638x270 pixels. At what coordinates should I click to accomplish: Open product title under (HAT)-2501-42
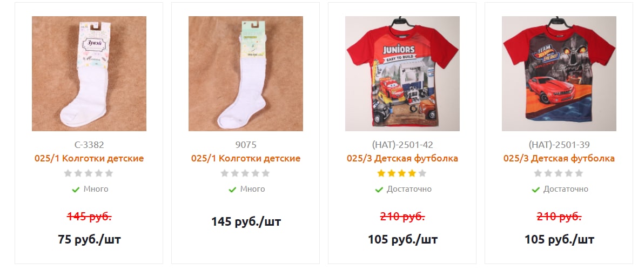point(402,159)
